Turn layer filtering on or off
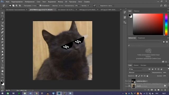 (x=168, y=69)
